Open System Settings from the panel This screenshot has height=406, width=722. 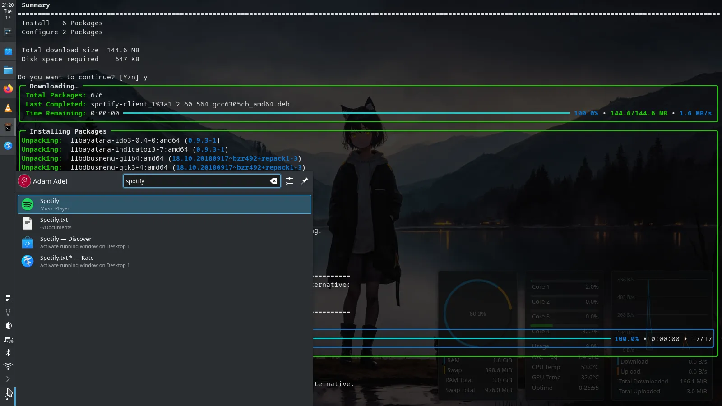(8, 31)
